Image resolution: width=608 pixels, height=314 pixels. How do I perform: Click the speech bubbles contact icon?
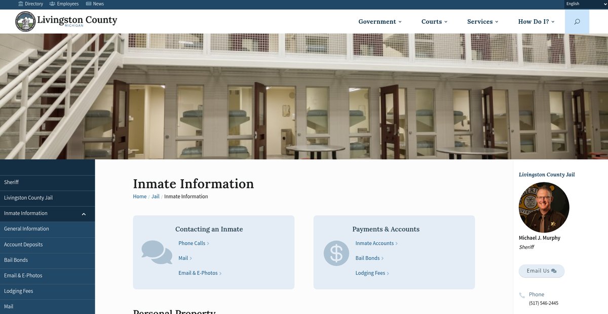157,252
